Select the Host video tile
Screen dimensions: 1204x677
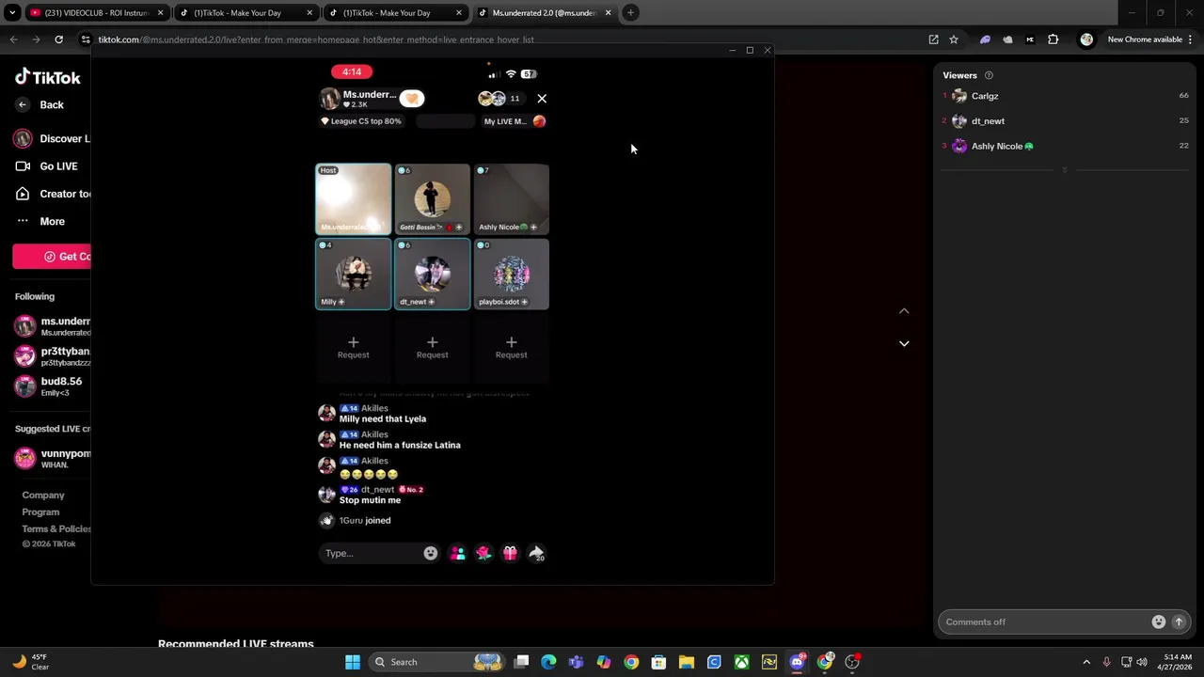tap(354, 198)
